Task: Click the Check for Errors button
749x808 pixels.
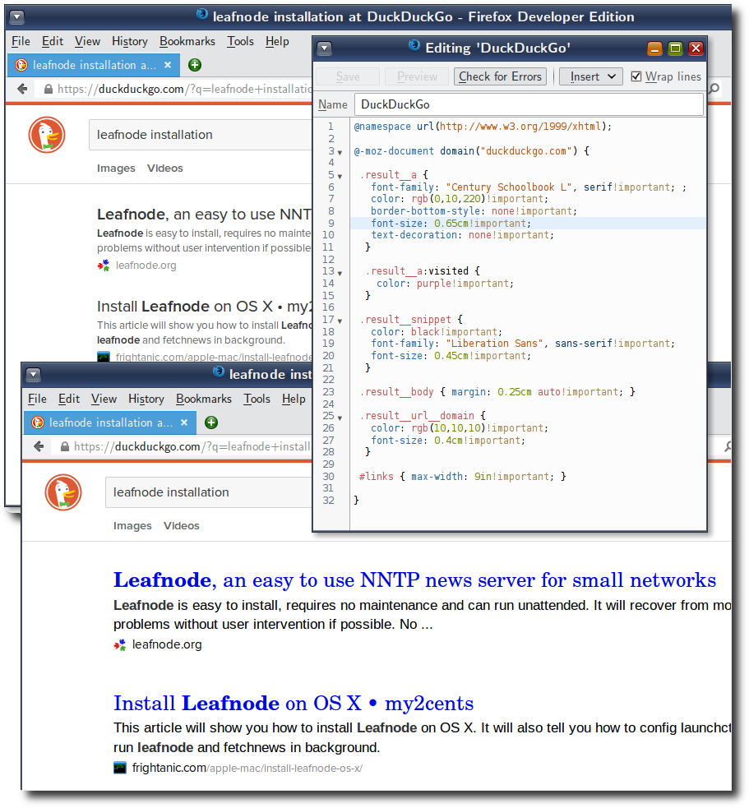Action: [x=501, y=76]
